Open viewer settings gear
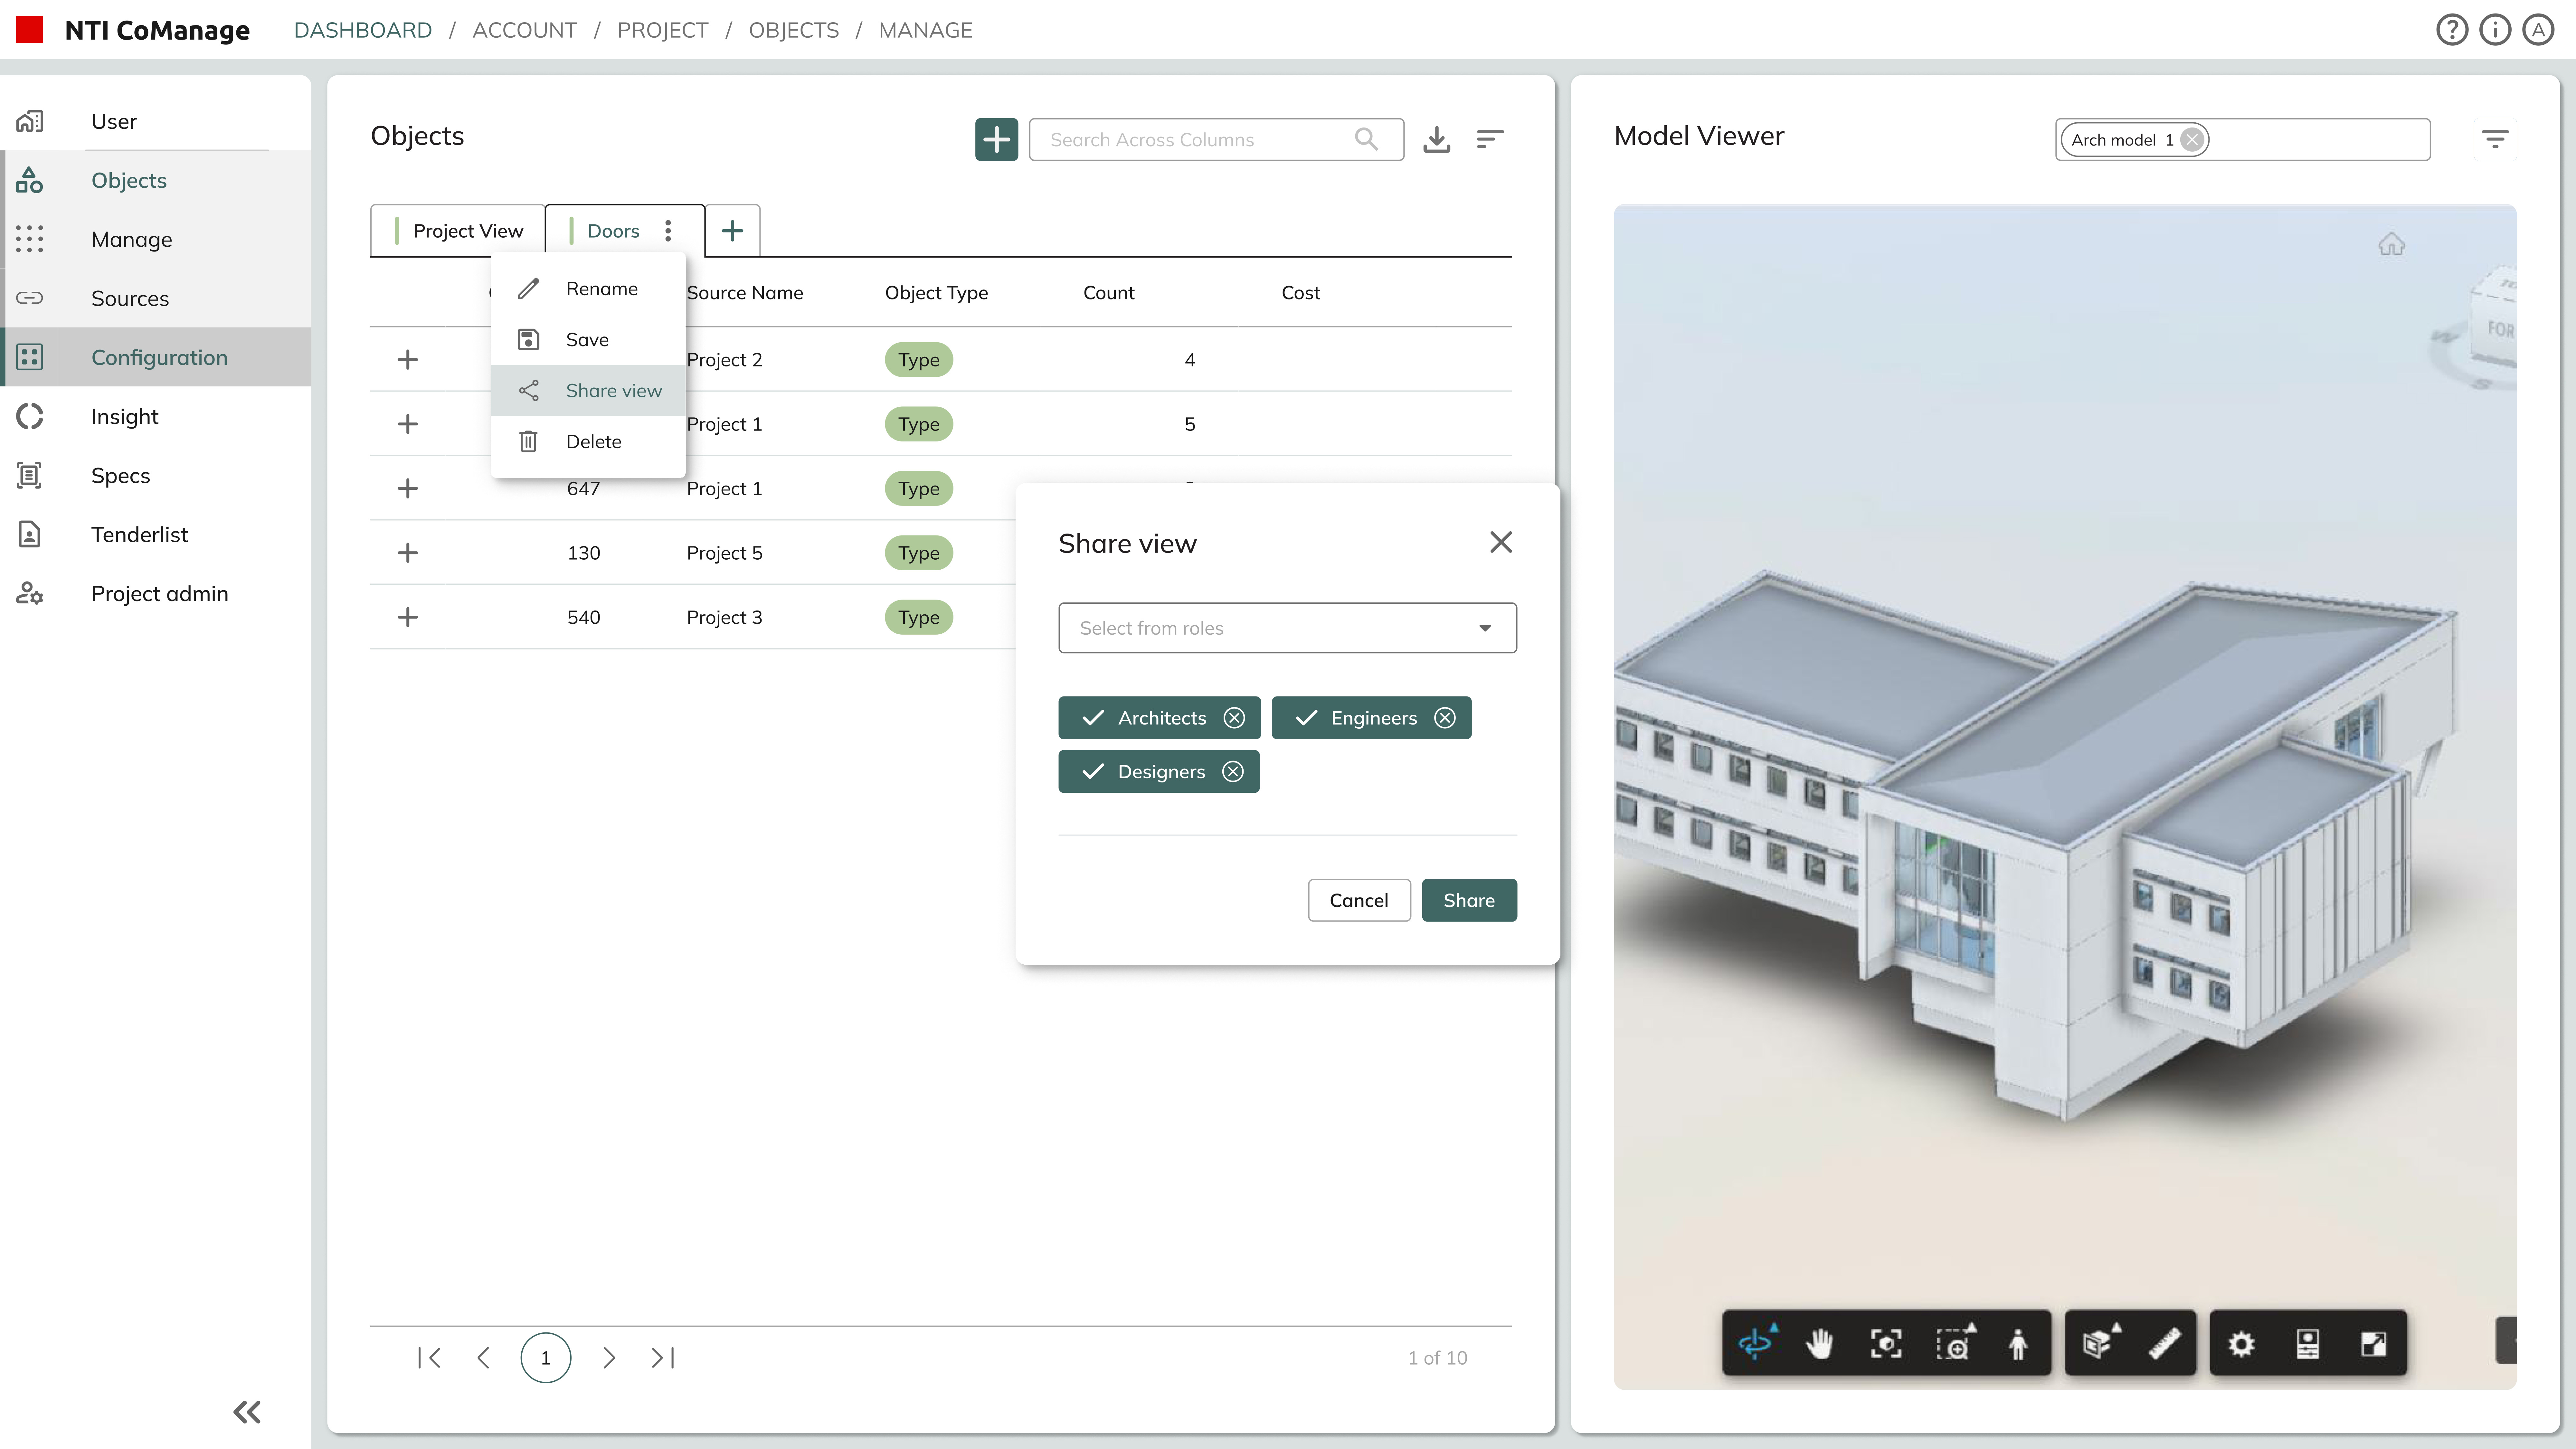2576x1449 pixels. tap(2241, 1343)
